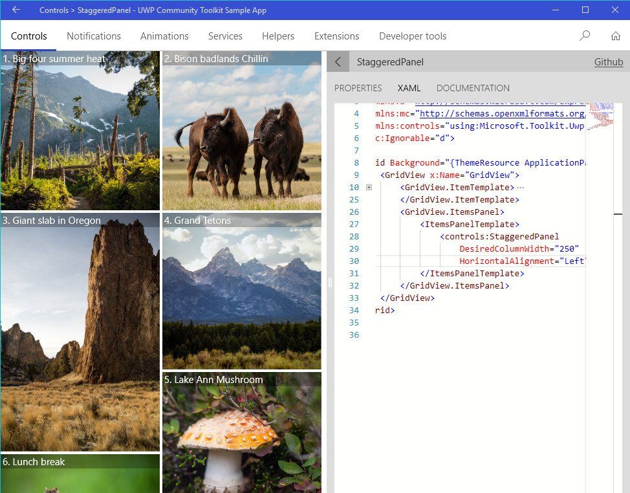The image size is (630, 493).
Task: Open Developer tools navigation item
Action: coord(412,36)
